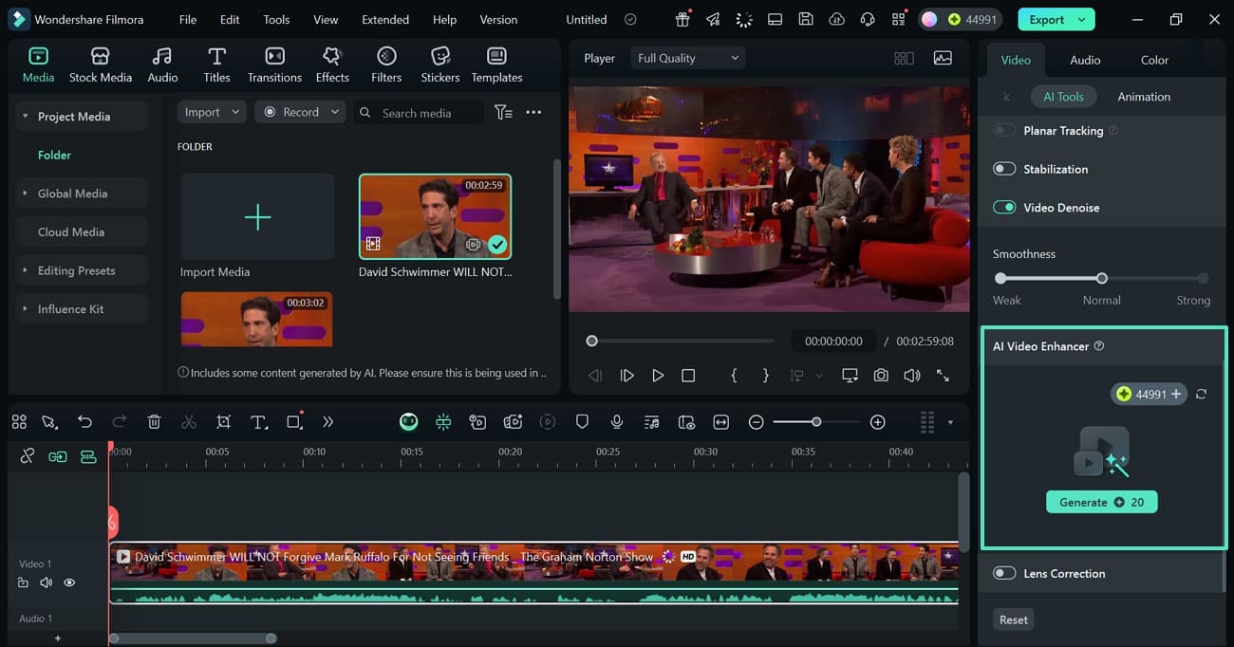Zoom in the timeline with plus icon
The height and width of the screenshot is (647, 1234).
(x=877, y=422)
